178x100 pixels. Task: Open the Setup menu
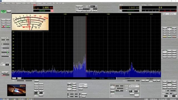point(3,3)
